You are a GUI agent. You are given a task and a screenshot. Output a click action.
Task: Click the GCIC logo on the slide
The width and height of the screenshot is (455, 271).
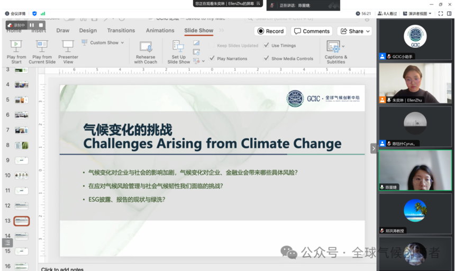(x=295, y=98)
